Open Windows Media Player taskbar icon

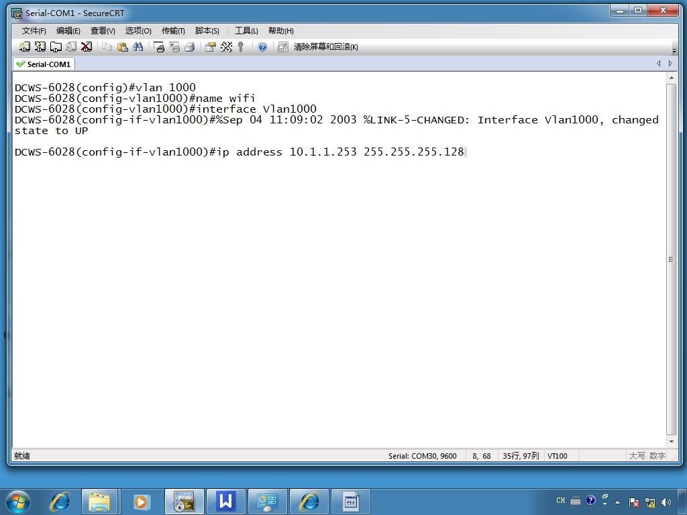141,502
